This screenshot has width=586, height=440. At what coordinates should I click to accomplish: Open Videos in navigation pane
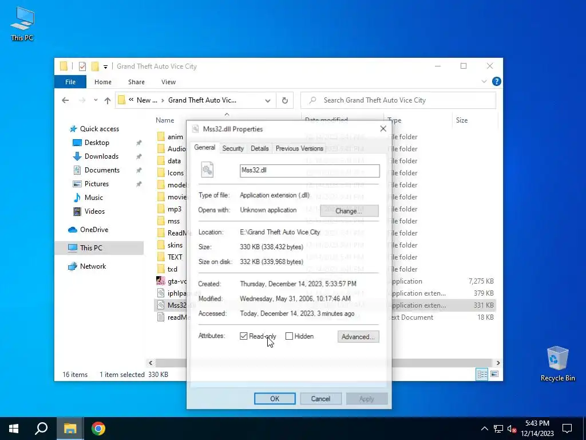click(x=94, y=211)
